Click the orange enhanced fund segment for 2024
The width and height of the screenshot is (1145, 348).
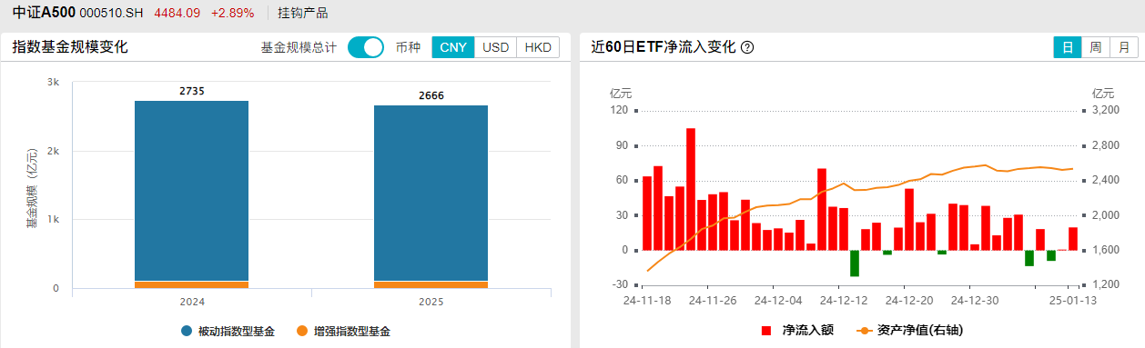pos(191,284)
